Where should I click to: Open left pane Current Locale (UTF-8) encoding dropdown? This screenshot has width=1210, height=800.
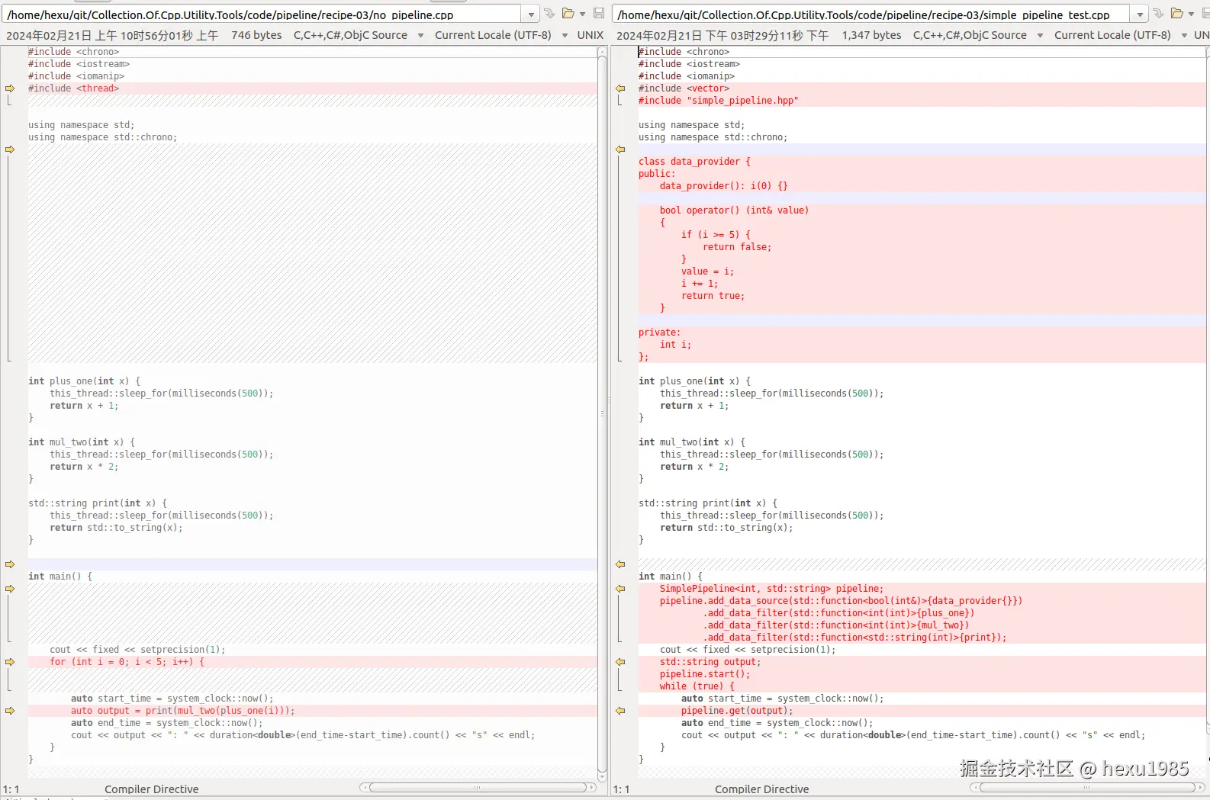pos(501,35)
